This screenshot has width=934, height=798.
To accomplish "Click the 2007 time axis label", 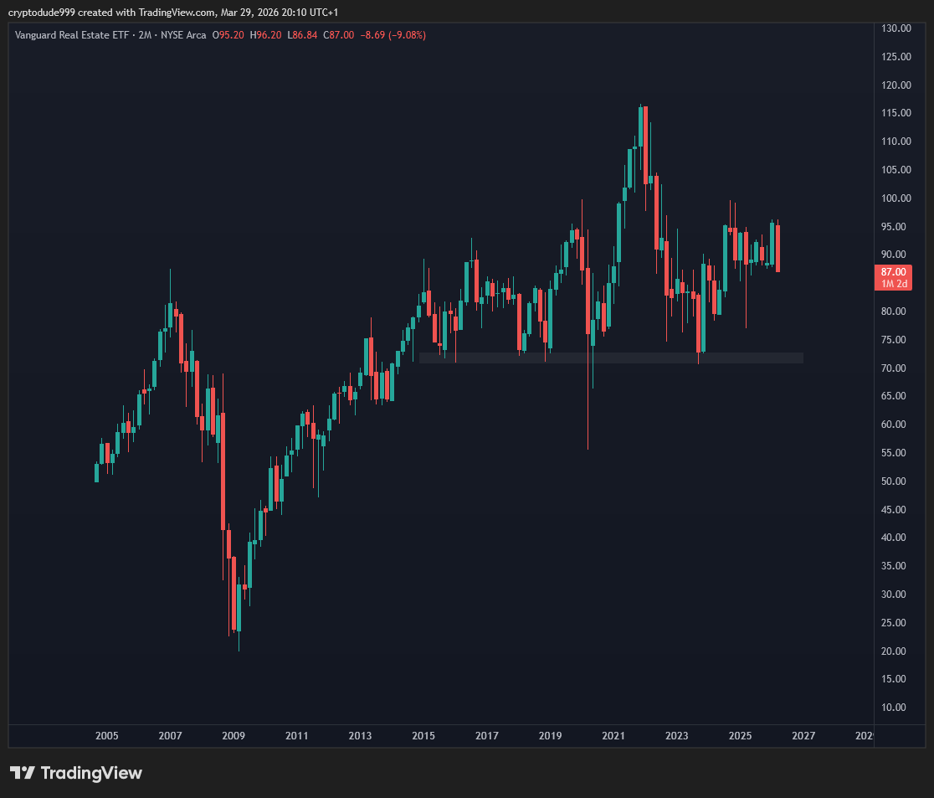I will pyautogui.click(x=171, y=735).
